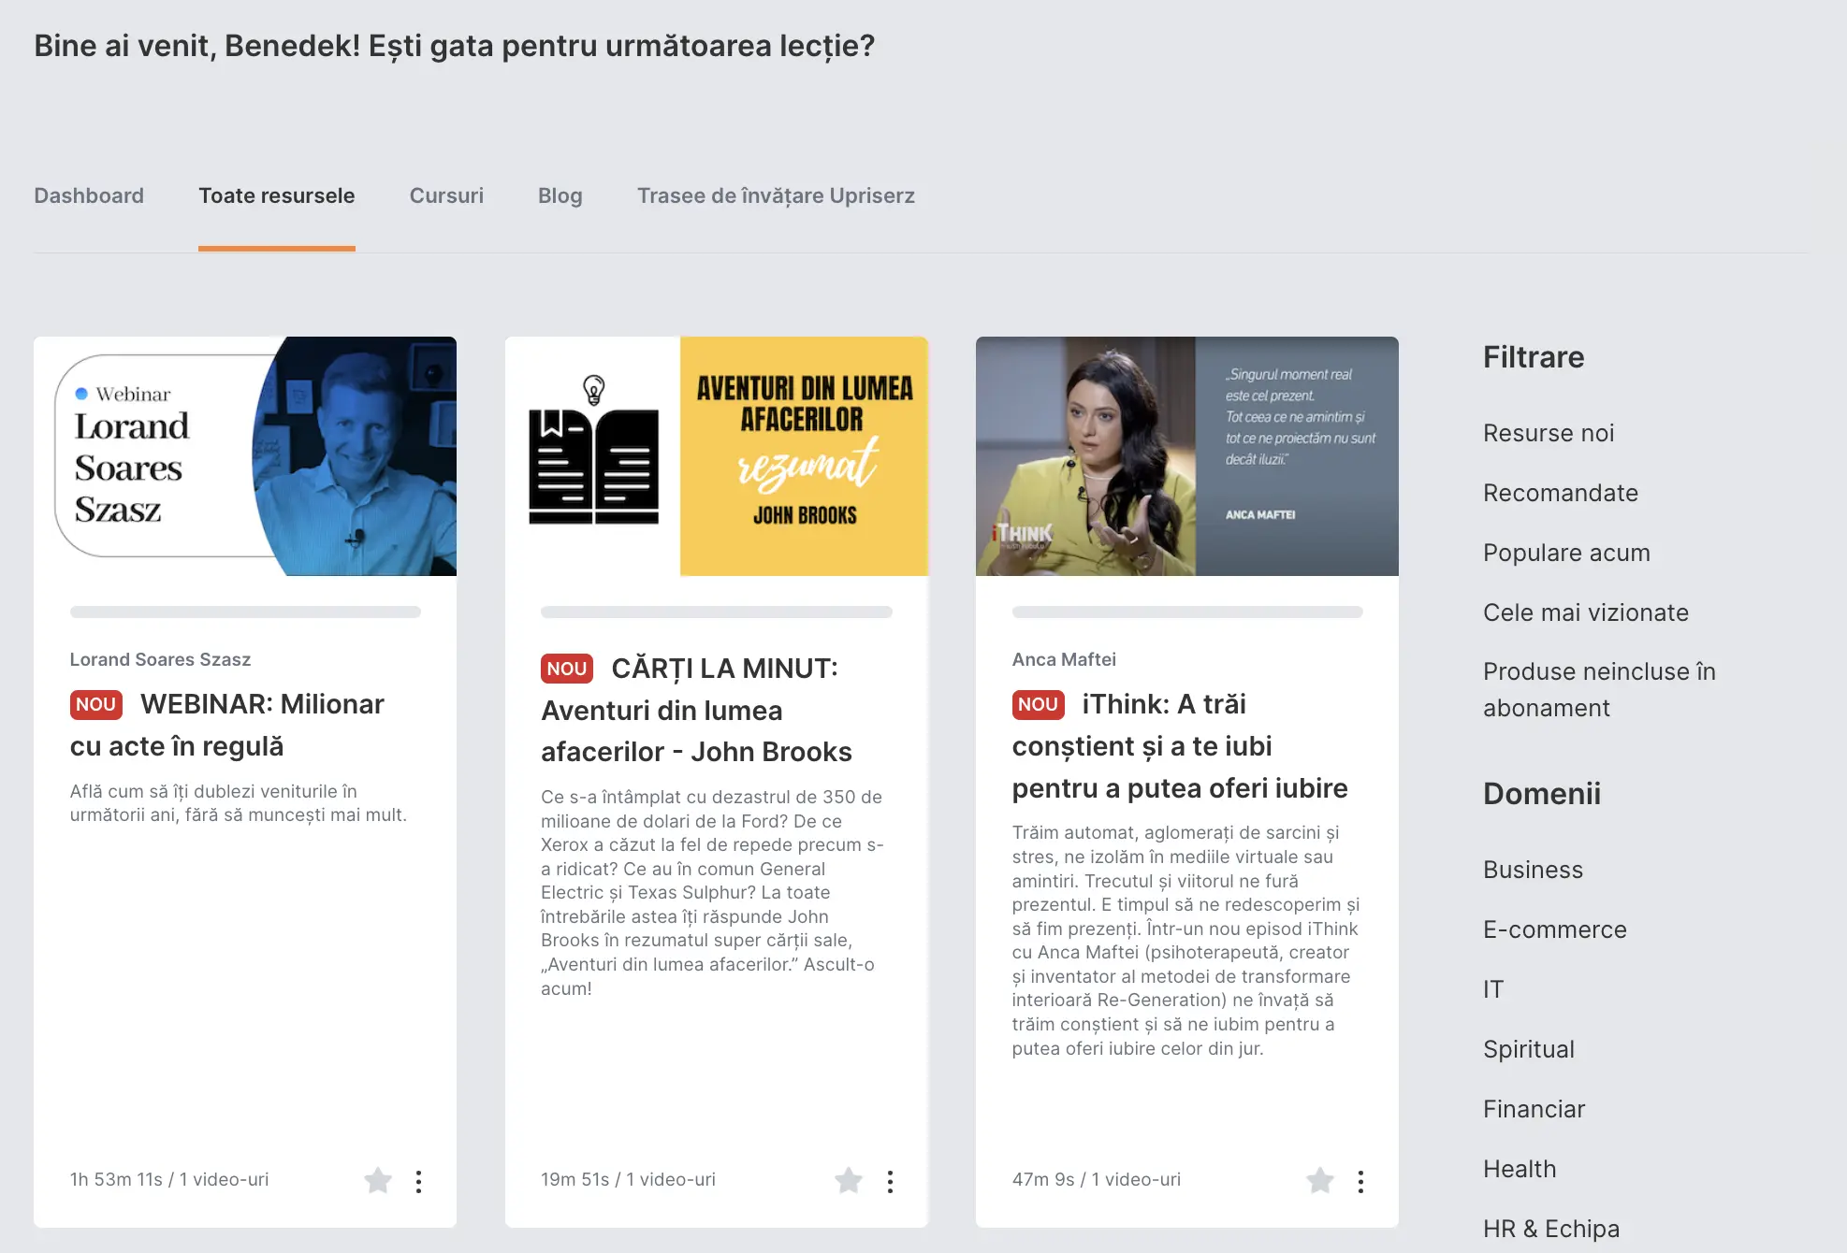Show Populare acum resources
Screen dimensions: 1847x1253
tap(1566, 553)
